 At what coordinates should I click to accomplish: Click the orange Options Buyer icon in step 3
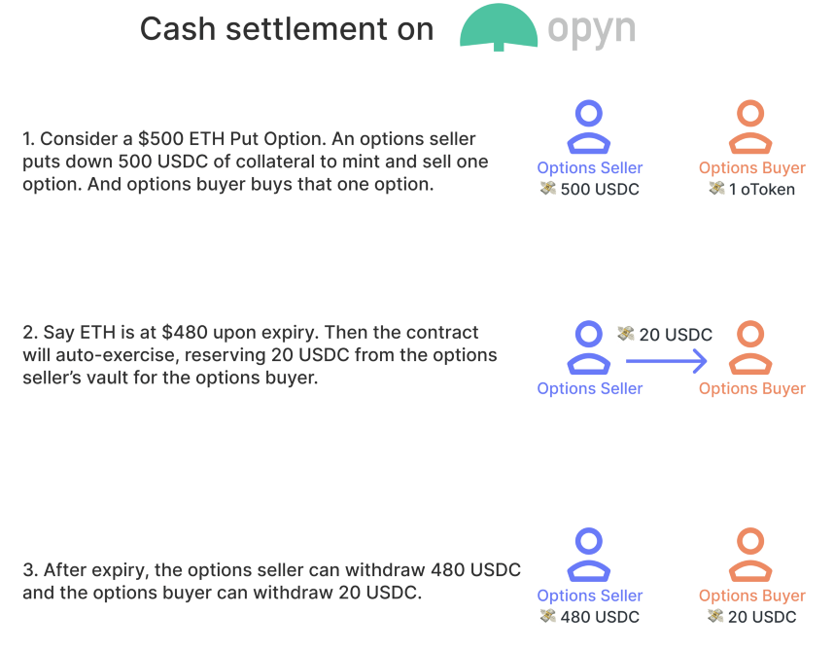click(x=750, y=556)
